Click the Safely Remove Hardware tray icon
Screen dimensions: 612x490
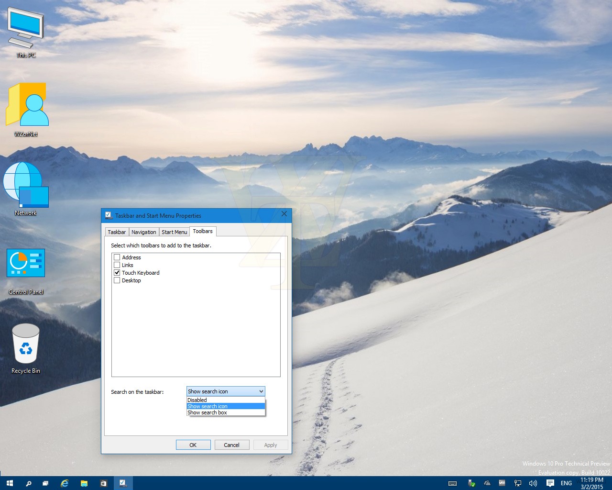click(471, 483)
